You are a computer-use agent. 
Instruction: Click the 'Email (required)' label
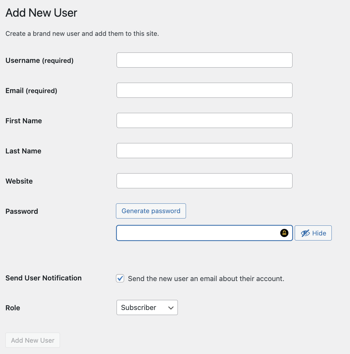[x=31, y=91]
